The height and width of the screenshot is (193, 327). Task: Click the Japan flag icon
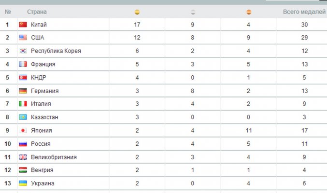pyautogui.click(x=23, y=130)
